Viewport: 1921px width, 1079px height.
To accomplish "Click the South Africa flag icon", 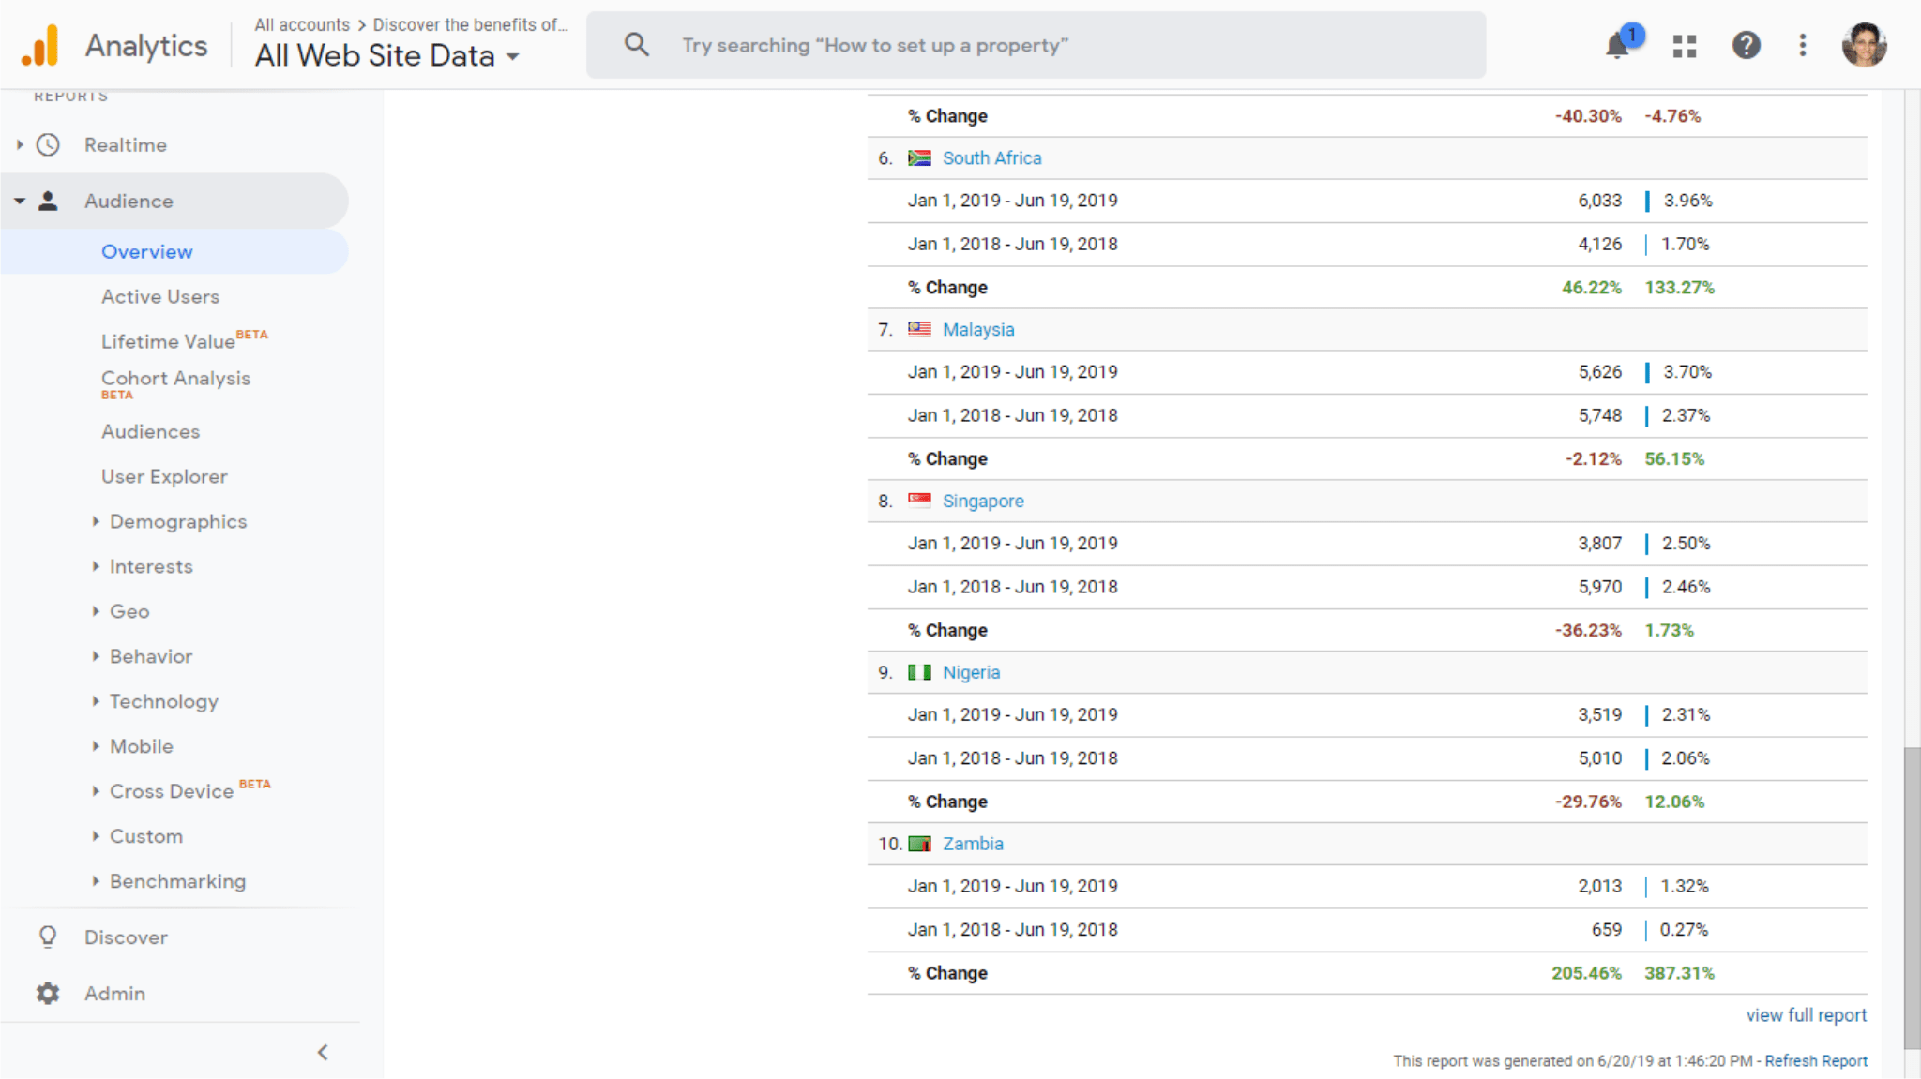I will [x=919, y=158].
